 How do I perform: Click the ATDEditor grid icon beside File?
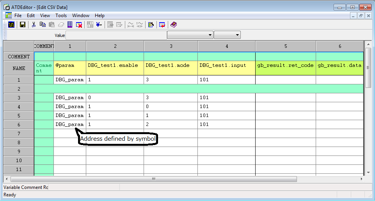coord(9,16)
